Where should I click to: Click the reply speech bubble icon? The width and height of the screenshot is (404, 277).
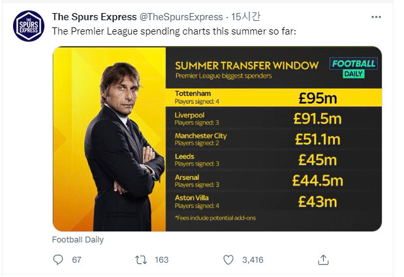pyautogui.click(x=58, y=259)
